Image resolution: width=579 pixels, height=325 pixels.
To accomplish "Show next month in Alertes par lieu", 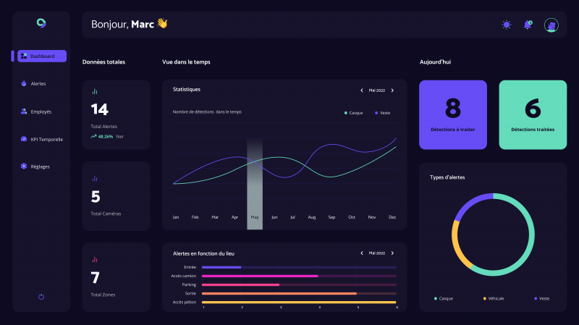I will 392,253.
